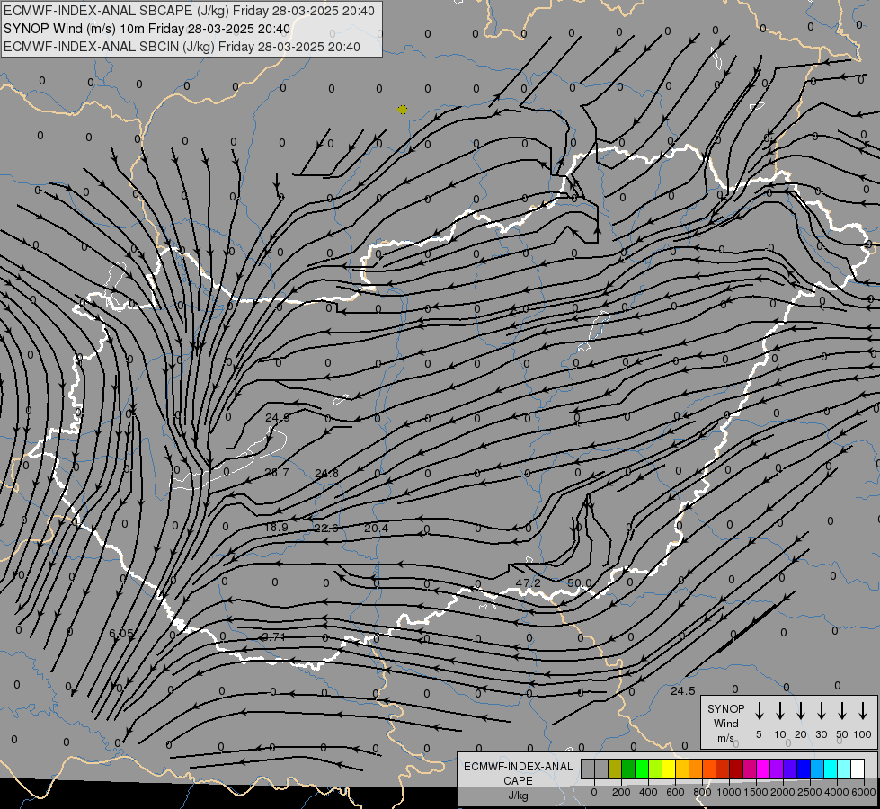Click the map value 6.05
The image size is (880, 809).
(x=121, y=634)
